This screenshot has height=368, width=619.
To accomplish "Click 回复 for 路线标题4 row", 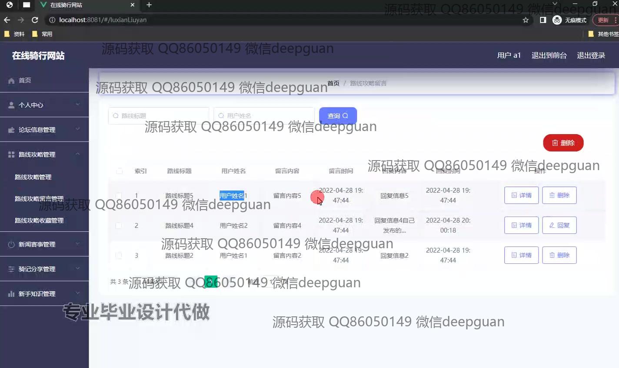I will pos(559,225).
